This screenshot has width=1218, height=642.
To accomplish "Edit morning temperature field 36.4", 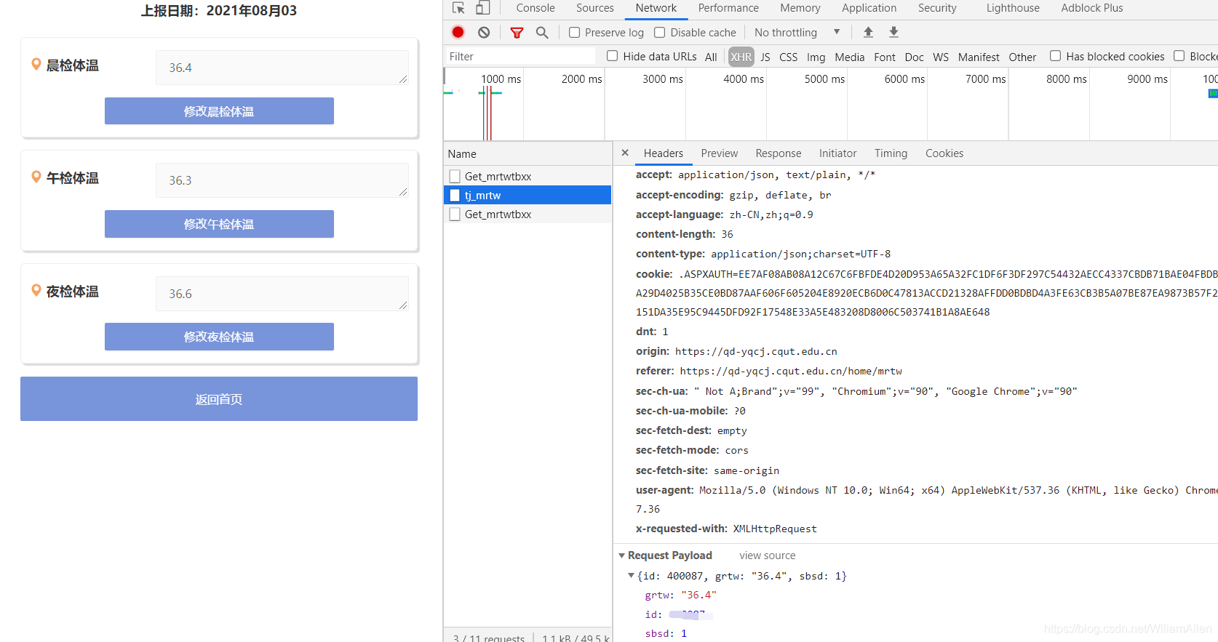I will [282, 68].
